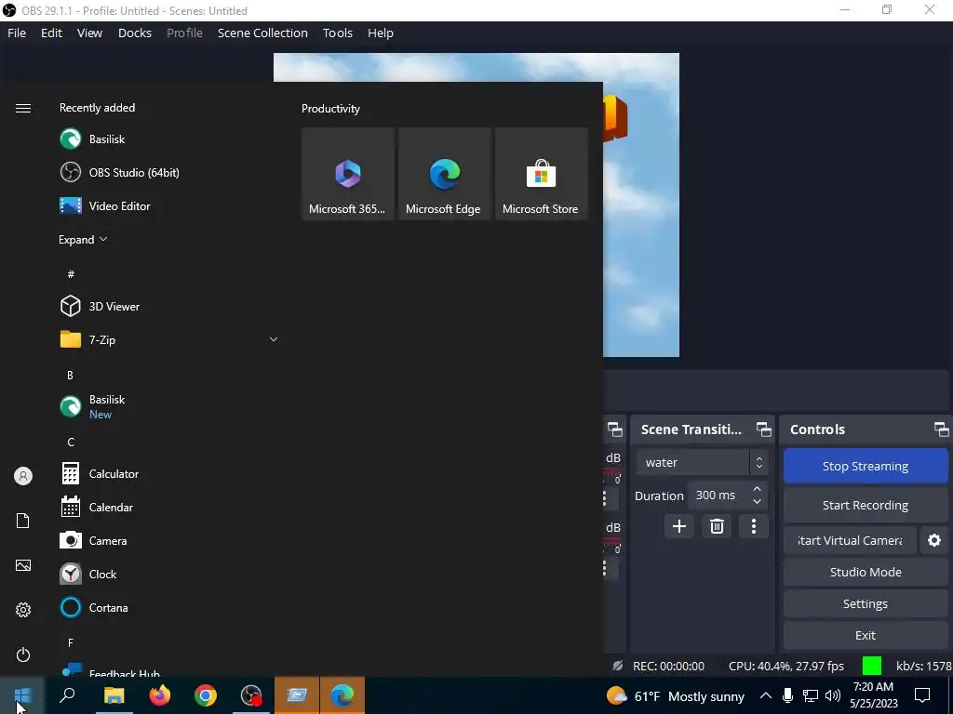Add a new scene transition

click(x=678, y=526)
